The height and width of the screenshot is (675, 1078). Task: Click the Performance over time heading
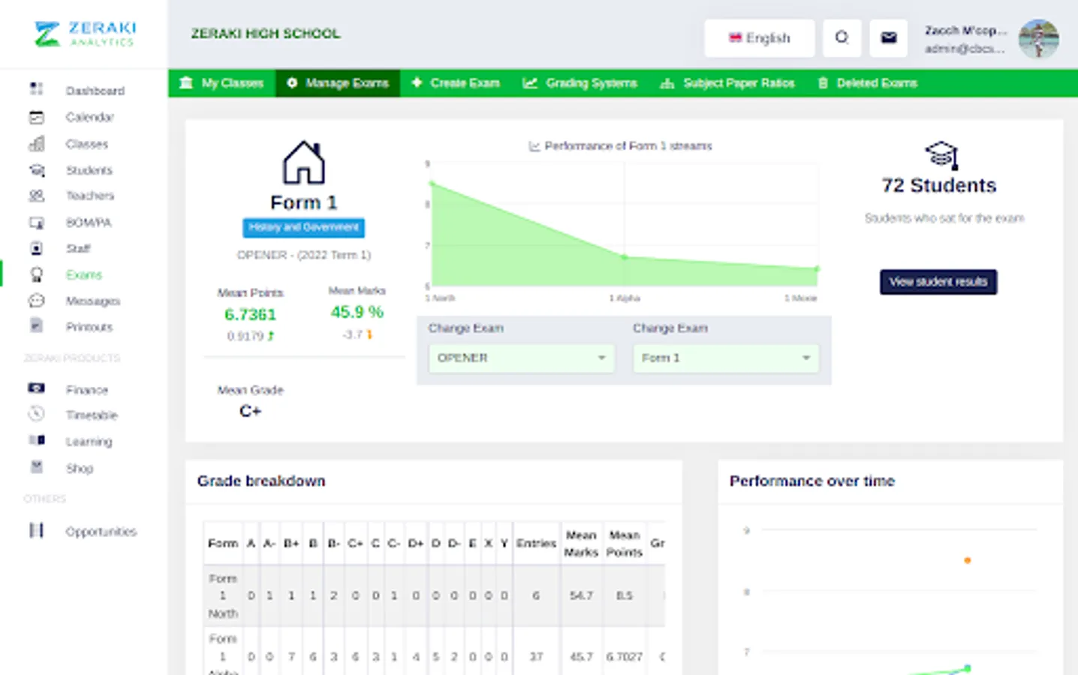point(812,481)
